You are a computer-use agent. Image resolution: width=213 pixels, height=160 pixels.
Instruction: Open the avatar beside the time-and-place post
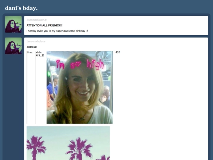13,46
